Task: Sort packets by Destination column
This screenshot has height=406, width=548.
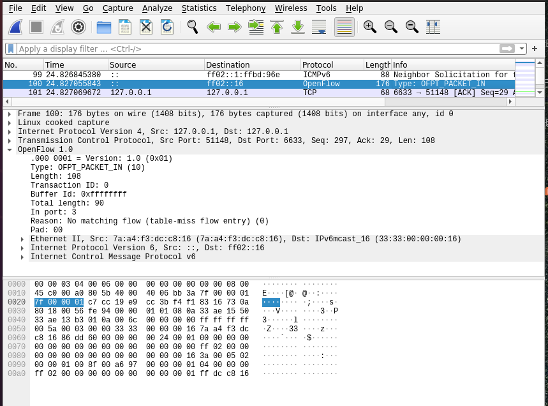Action: pyautogui.click(x=253, y=64)
